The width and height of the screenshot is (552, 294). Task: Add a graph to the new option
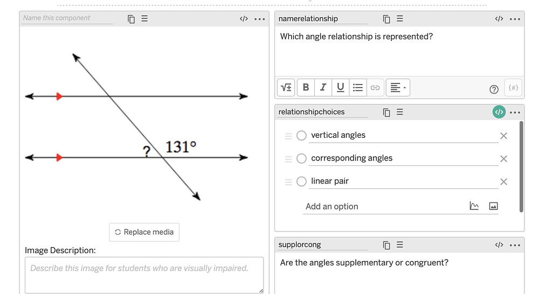click(474, 206)
